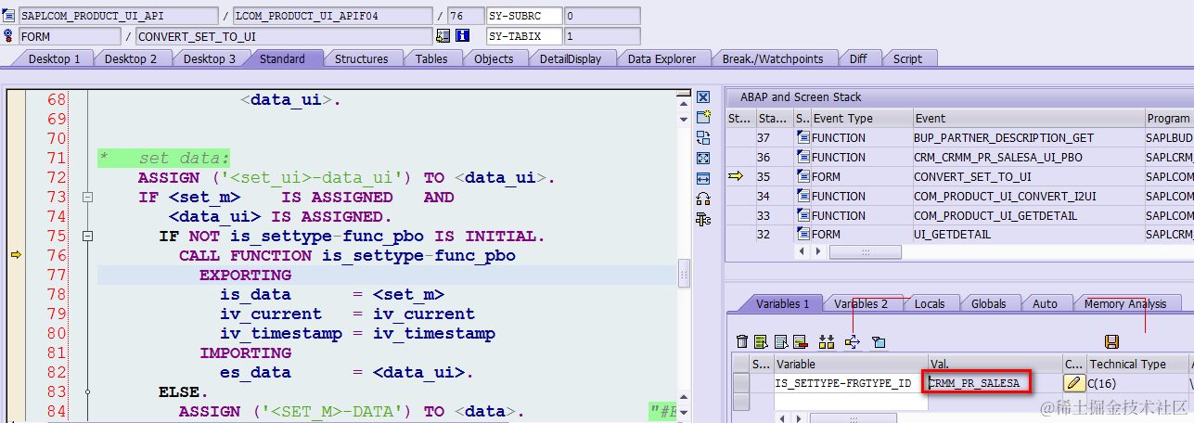This screenshot has width=1194, height=423.
Task: Click the gear icon beside FORM field
Action: click(x=9, y=36)
